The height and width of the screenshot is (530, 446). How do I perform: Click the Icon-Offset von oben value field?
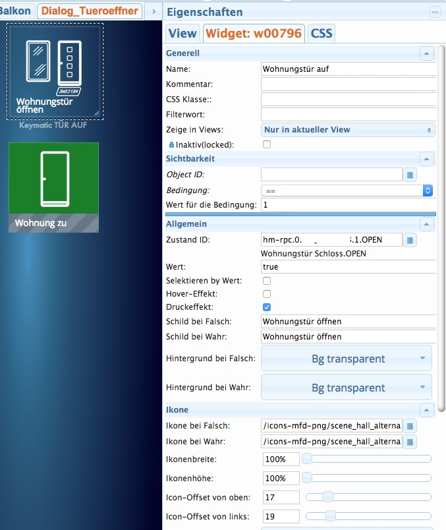click(x=281, y=497)
